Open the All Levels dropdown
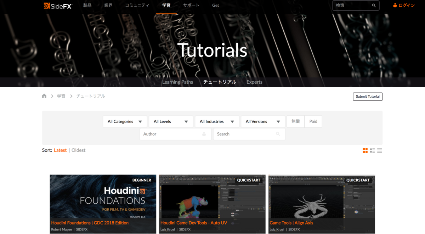Screen dimensions: 425x234 (171, 121)
